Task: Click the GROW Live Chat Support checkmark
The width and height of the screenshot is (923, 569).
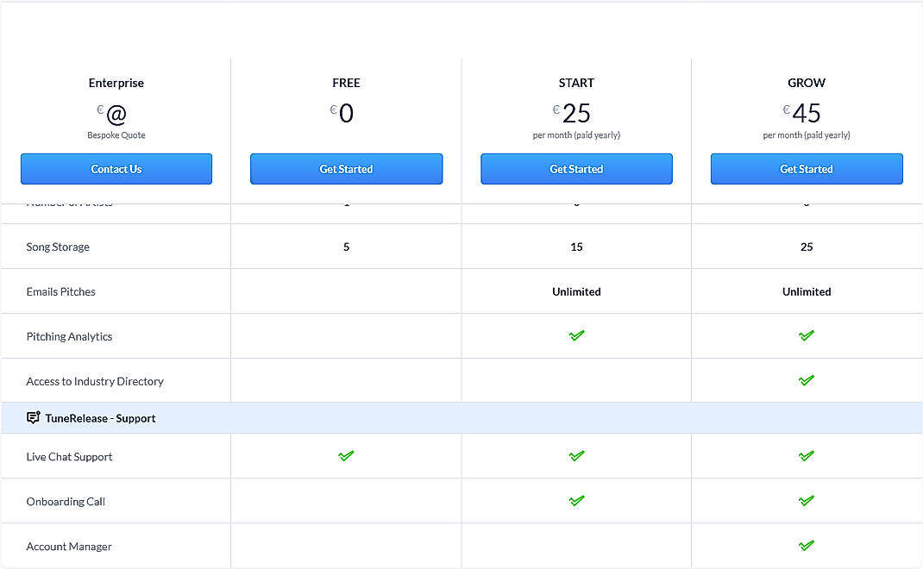Action: (806, 455)
